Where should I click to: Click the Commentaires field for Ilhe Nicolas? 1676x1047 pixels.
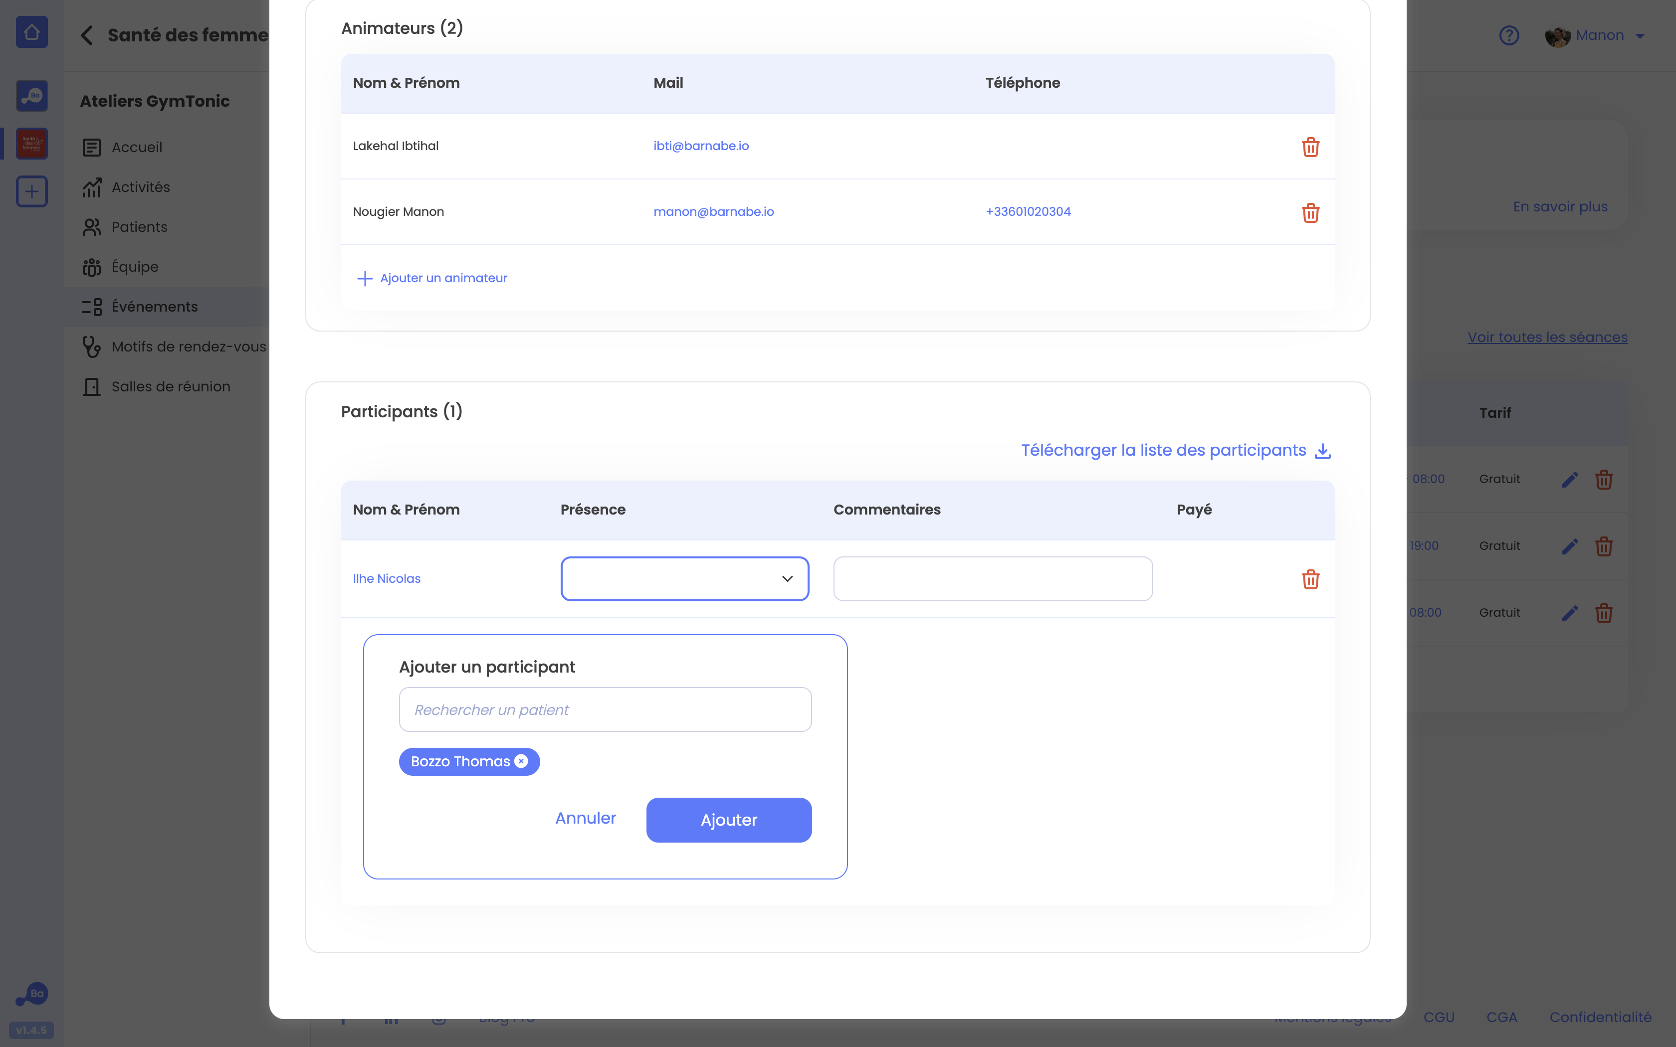pos(993,579)
